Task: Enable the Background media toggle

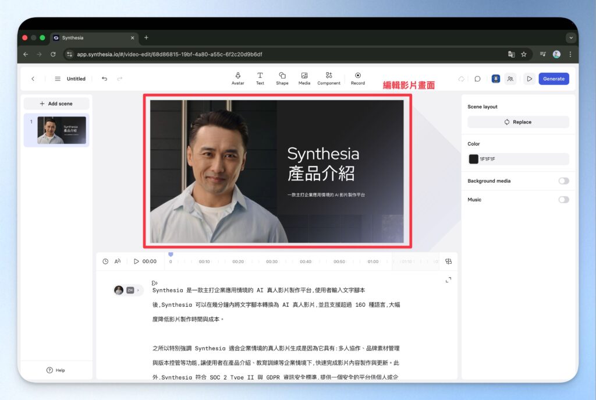Action: 563,181
